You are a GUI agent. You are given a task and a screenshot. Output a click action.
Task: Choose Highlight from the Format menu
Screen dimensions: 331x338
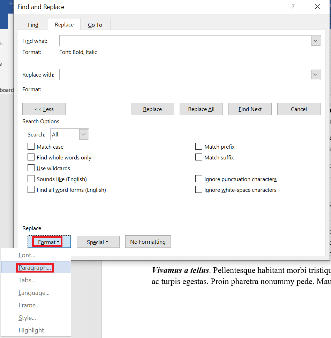coord(36,330)
